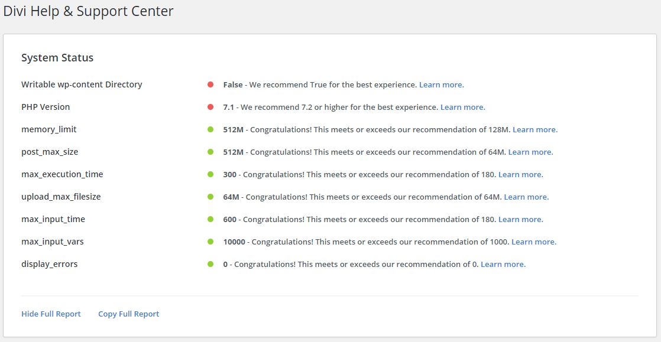Click the max_execution_time setting name
This screenshot has height=342, width=661.
pos(63,174)
